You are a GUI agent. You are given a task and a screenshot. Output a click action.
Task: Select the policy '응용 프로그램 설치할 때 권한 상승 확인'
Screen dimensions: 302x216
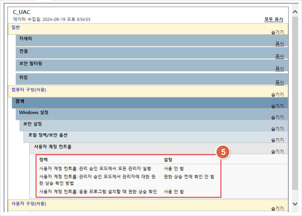coord(98,192)
